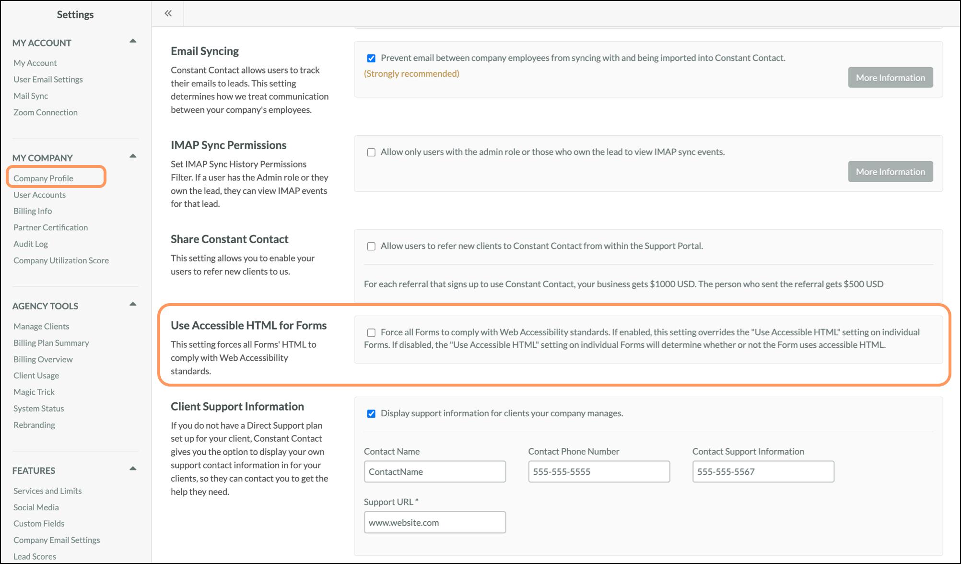Open Custom Fields settings

click(39, 524)
